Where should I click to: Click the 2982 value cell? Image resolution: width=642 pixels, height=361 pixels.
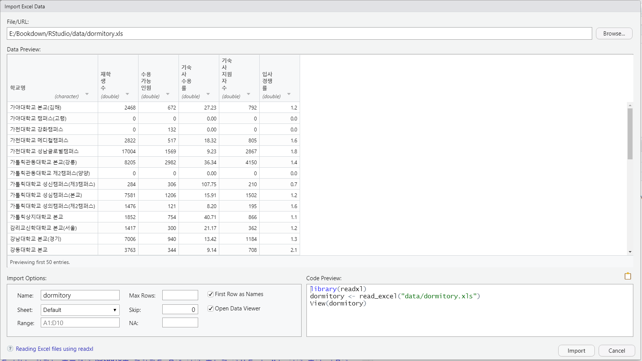point(159,162)
